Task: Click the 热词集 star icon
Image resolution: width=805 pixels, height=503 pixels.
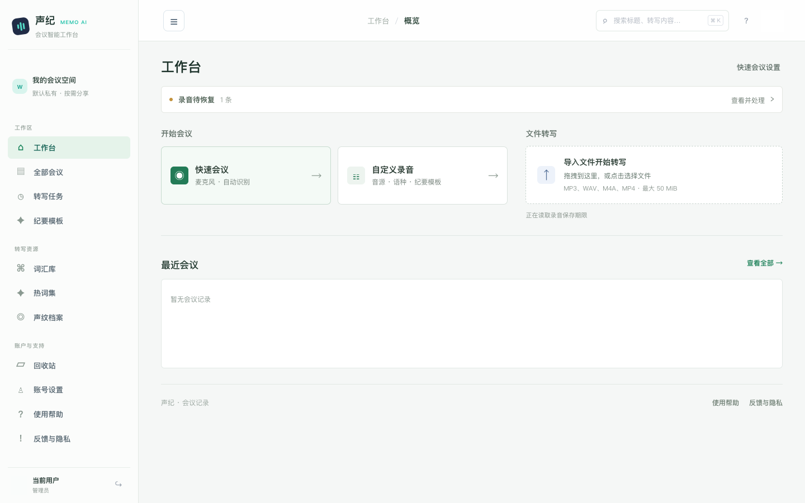Action: coord(21,293)
